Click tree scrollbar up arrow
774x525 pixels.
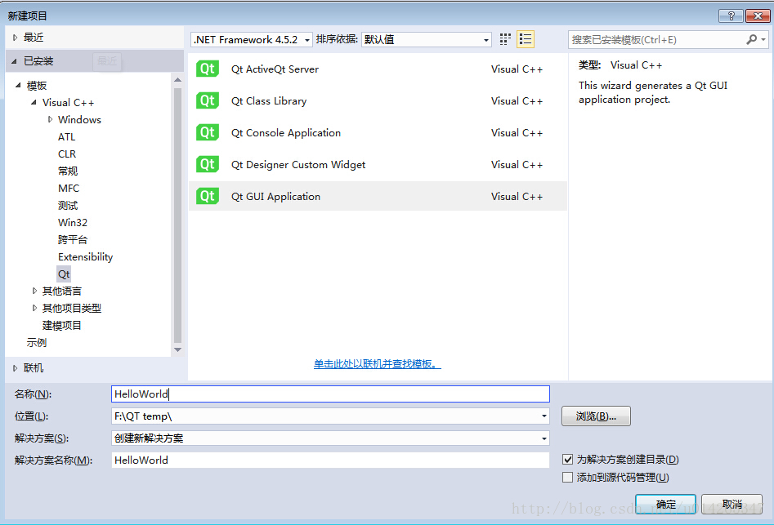click(x=177, y=80)
